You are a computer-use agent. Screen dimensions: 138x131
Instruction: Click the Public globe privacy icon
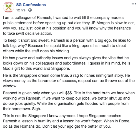[30, 10]
